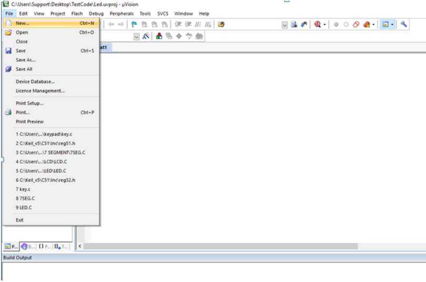The width and height of the screenshot is (426, 282).
Task: Open recent file 7SEG.C numbered 8
Action: coord(26,198)
